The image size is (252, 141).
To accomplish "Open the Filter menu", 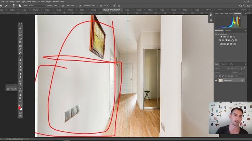I will click(x=34, y=2).
